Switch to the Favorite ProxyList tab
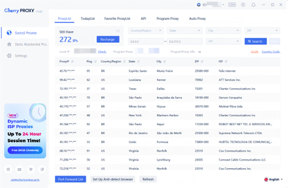Image resolution: width=288 pixels, height=188 pixels. tap(117, 18)
